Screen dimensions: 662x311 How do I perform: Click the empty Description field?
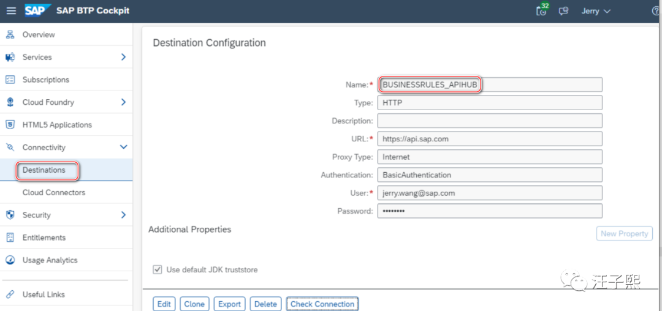pyautogui.click(x=490, y=121)
